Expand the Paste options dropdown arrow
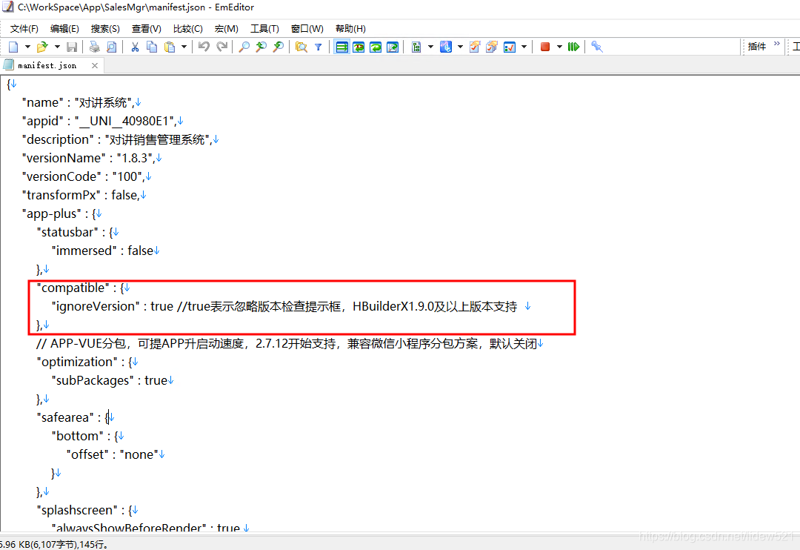 point(184,47)
